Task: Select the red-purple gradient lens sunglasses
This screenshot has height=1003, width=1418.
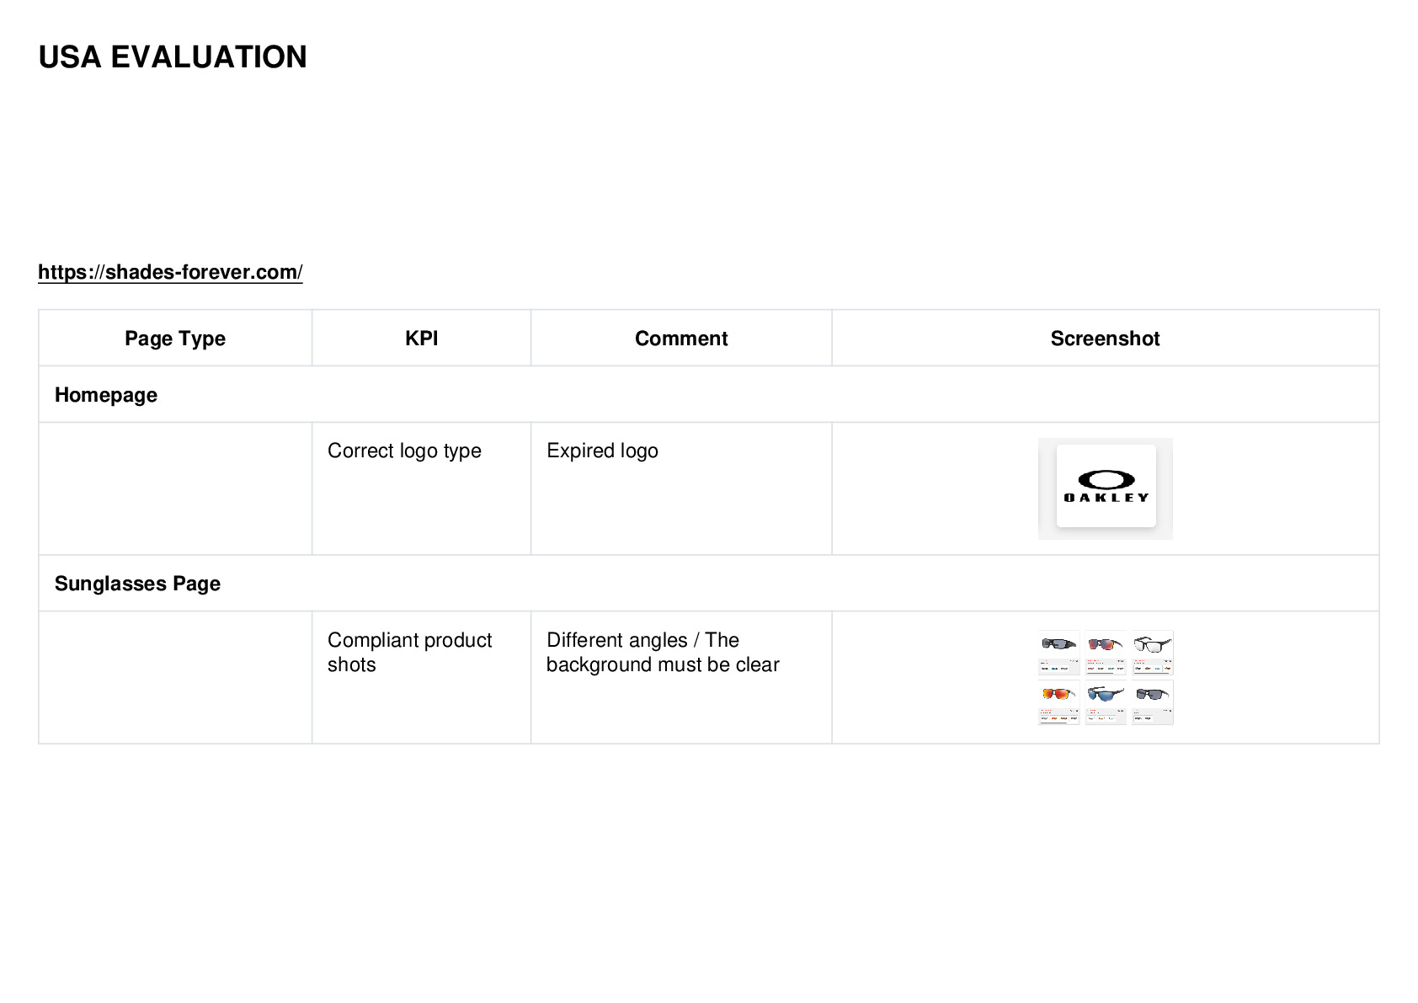Action: point(1105,653)
